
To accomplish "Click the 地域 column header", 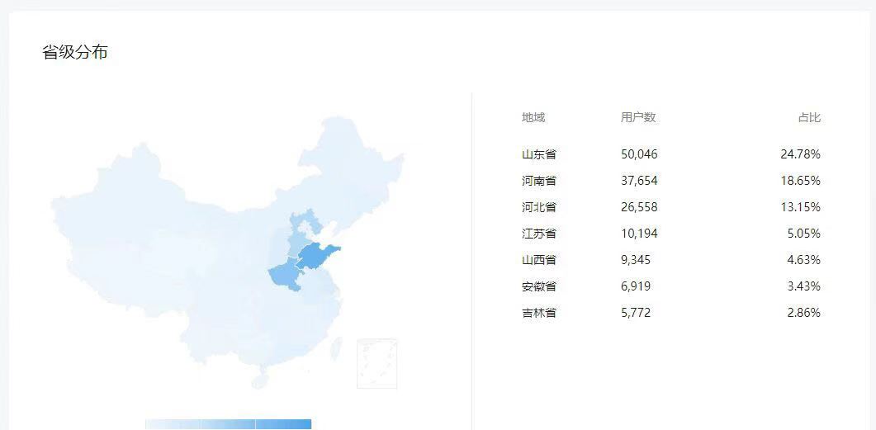I will (x=533, y=117).
